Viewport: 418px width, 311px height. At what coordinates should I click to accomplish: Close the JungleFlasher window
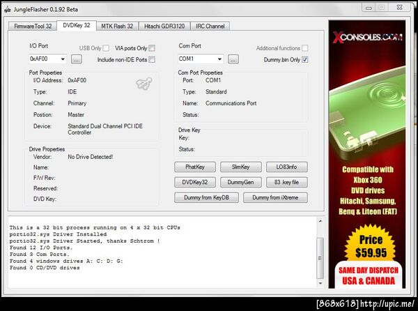pos(399,8)
